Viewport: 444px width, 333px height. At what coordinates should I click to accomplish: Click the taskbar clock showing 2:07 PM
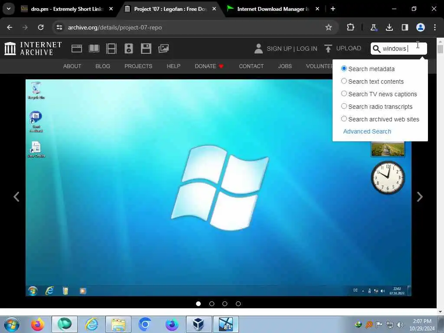point(422,325)
